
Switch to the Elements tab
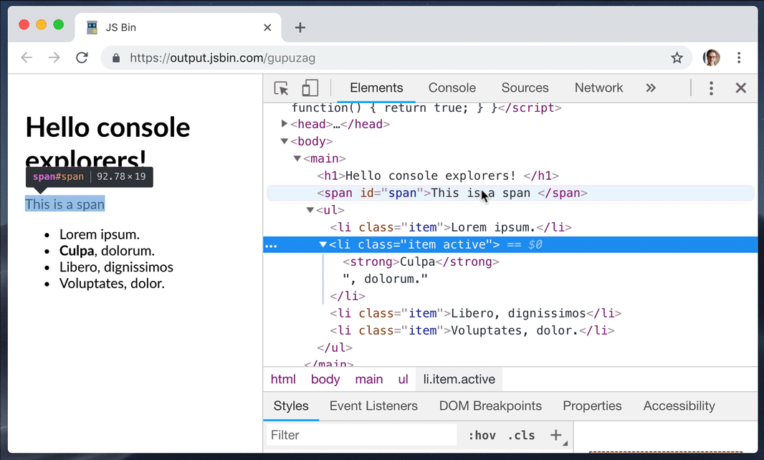(x=376, y=87)
